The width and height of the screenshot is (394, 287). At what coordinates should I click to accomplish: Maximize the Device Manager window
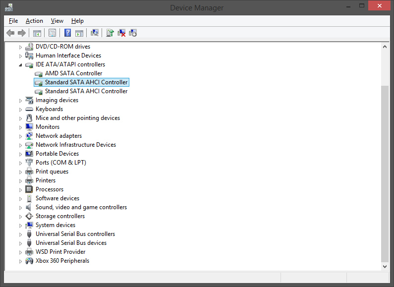pos(362,5)
